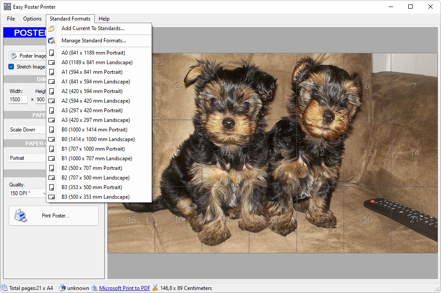The height and width of the screenshot is (293, 441).
Task: Select B0 (1000 x 1414 mm Portrait) format
Action: (x=99, y=130)
